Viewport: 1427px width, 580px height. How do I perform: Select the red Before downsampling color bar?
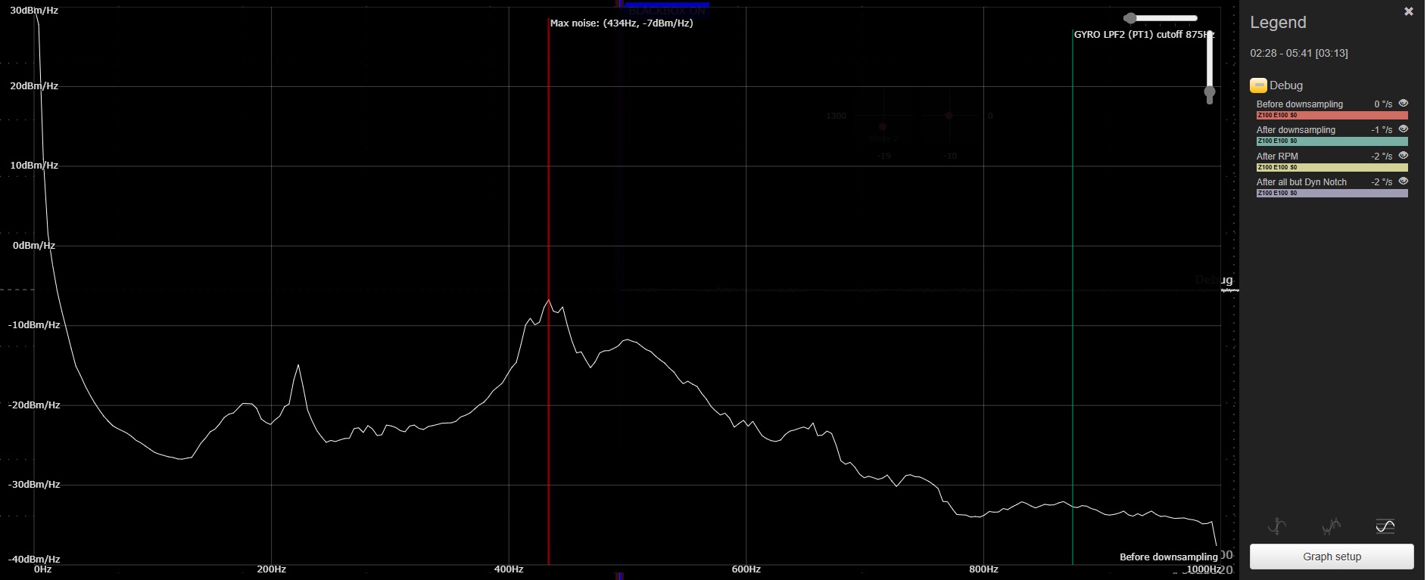[x=1332, y=116]
